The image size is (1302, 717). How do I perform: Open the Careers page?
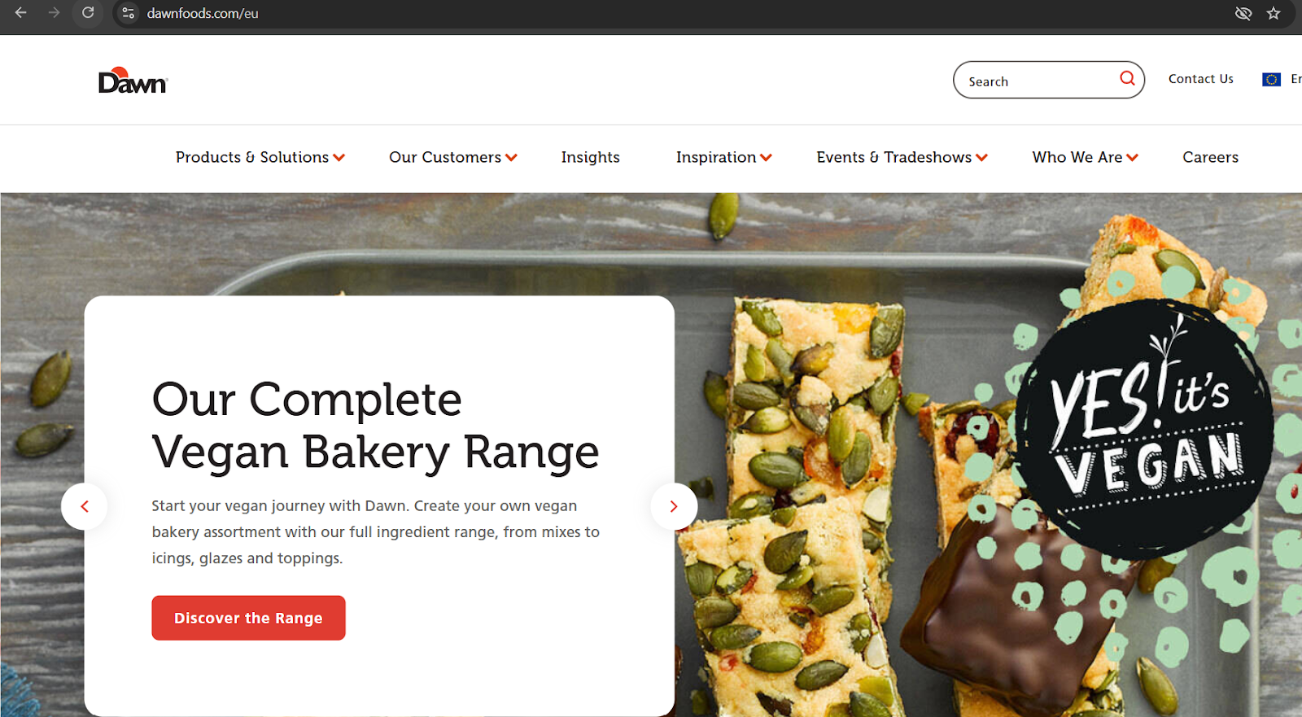[x=1211, y=157]
